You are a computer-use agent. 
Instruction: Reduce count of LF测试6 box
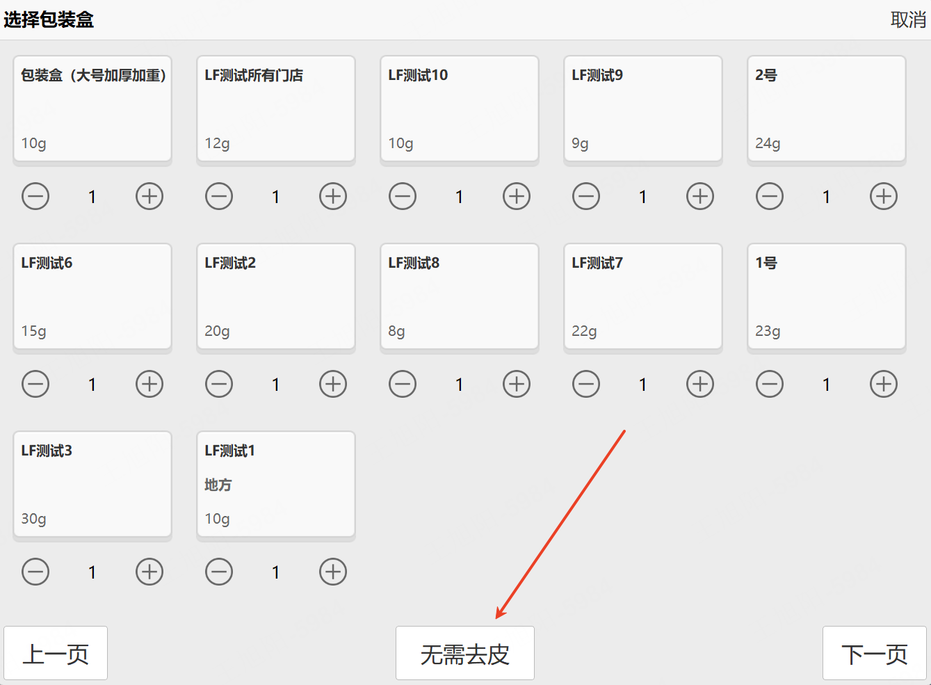35,384
